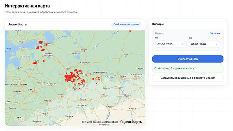This screenshot has height=131, width=233.
Task: Click Самара city label on map
Action: point(127,95)
